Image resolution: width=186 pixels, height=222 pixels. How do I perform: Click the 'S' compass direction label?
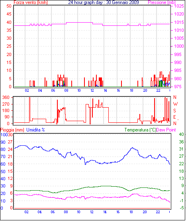point(174,110)
